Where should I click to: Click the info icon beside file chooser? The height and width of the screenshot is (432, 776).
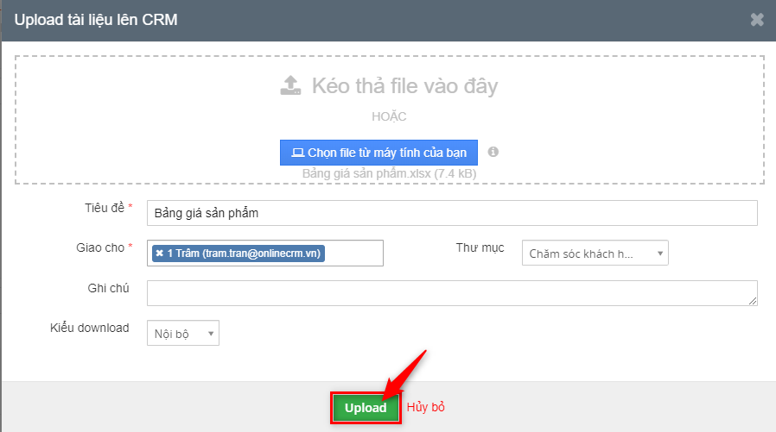click(x=493, y=152)
